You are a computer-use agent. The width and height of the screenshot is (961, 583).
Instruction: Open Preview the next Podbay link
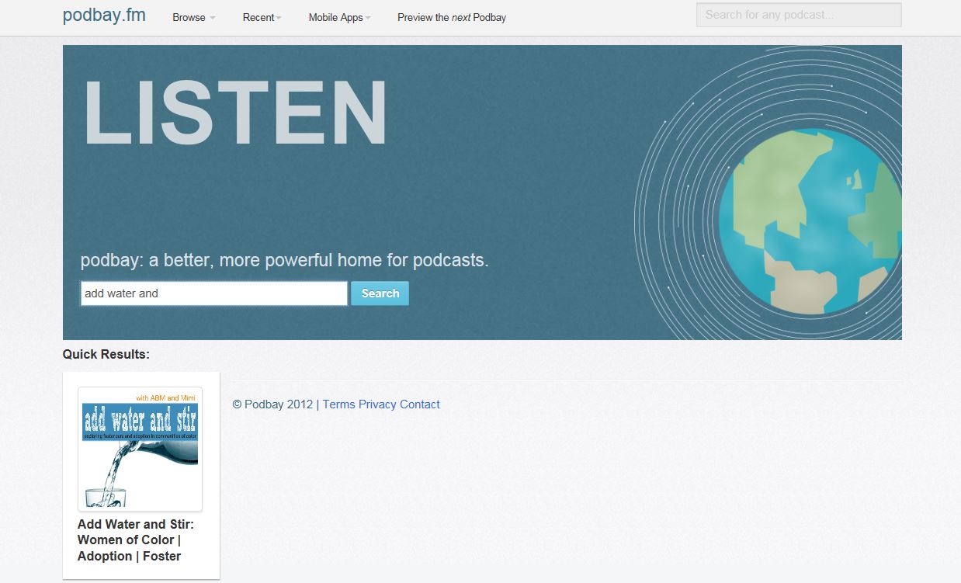click(x=451, y=17)
